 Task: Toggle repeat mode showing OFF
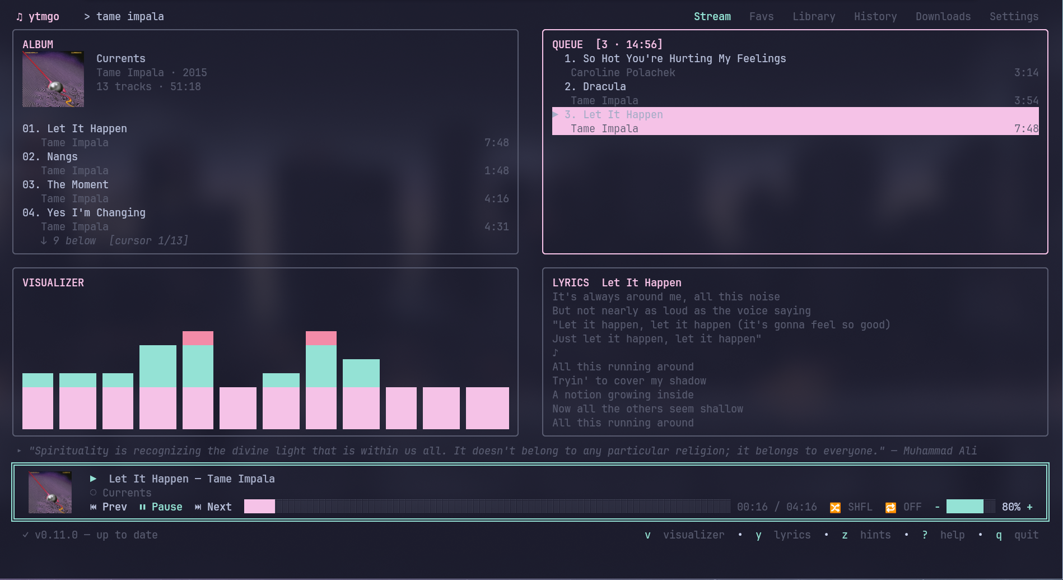point(912,507)
